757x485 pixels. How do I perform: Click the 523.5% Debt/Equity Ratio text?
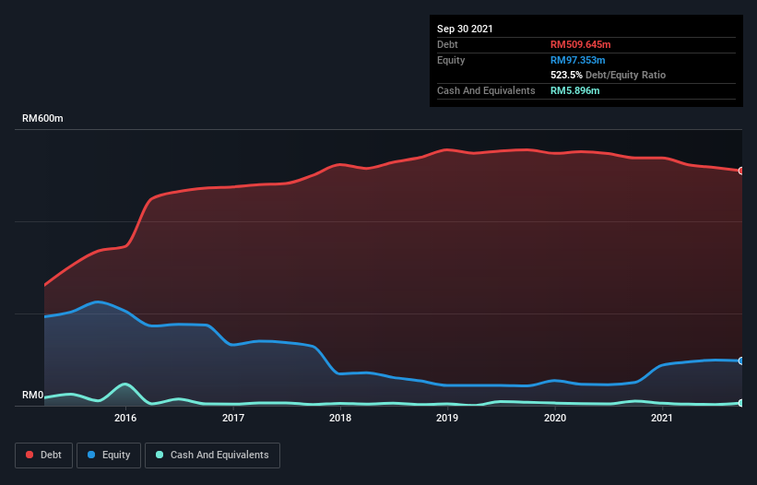pos(608,76)
